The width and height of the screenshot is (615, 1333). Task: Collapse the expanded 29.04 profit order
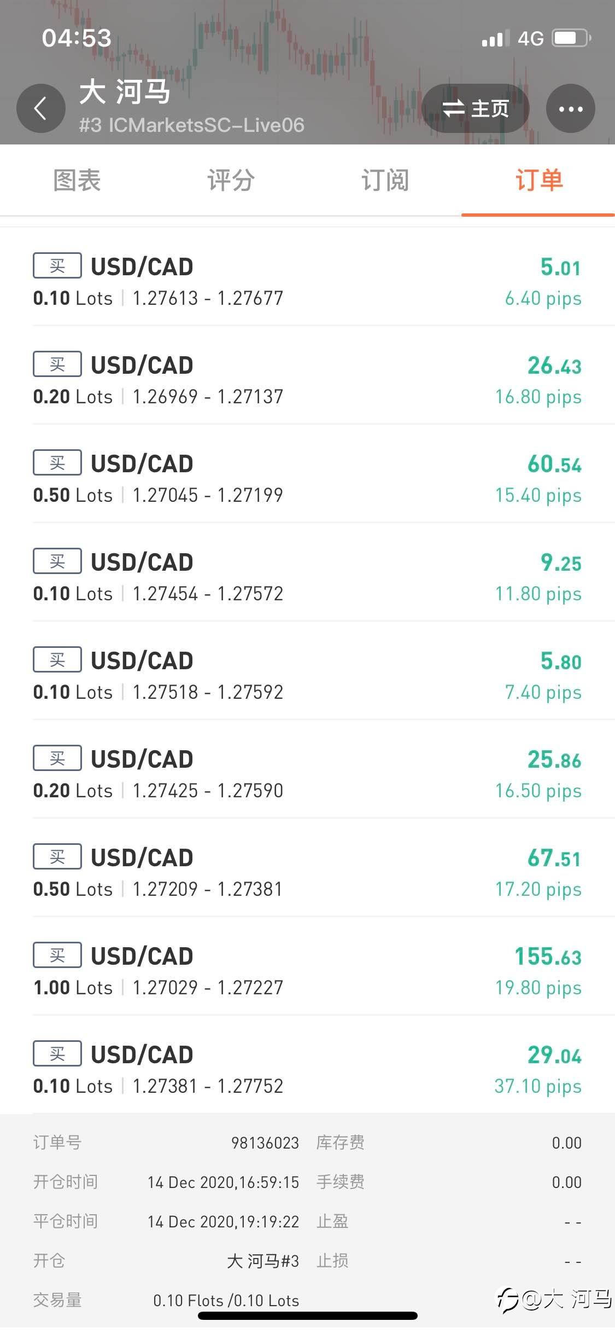coord(306,1069)
